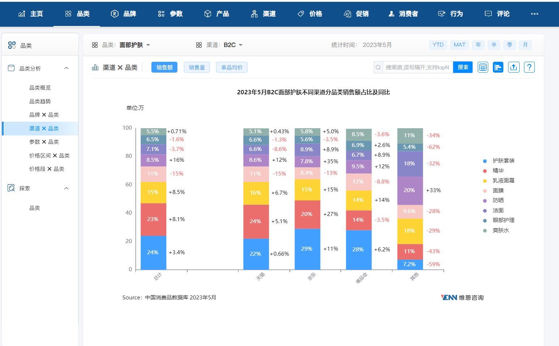Open the 价格 tab

point(310,14)
